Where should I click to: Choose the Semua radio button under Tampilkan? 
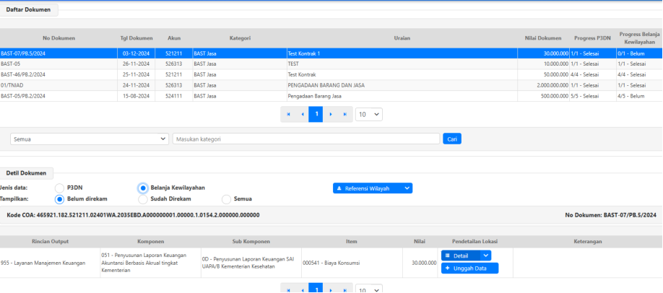[227, 199]
